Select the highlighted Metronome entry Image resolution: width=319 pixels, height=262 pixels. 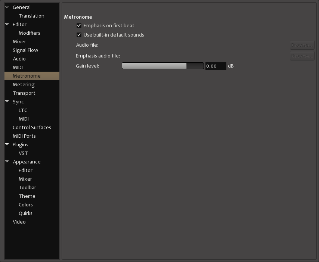tap(32, 76)
